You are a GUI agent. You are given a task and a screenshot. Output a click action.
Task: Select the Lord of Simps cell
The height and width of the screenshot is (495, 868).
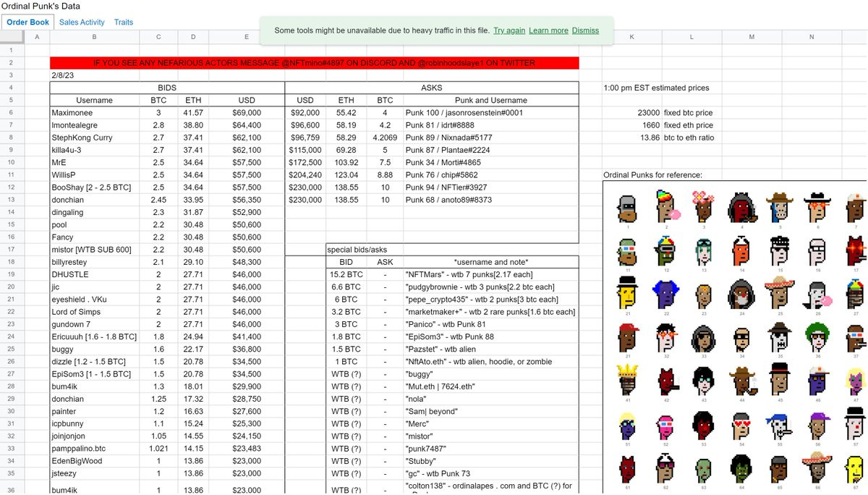[x=94, y=312]
